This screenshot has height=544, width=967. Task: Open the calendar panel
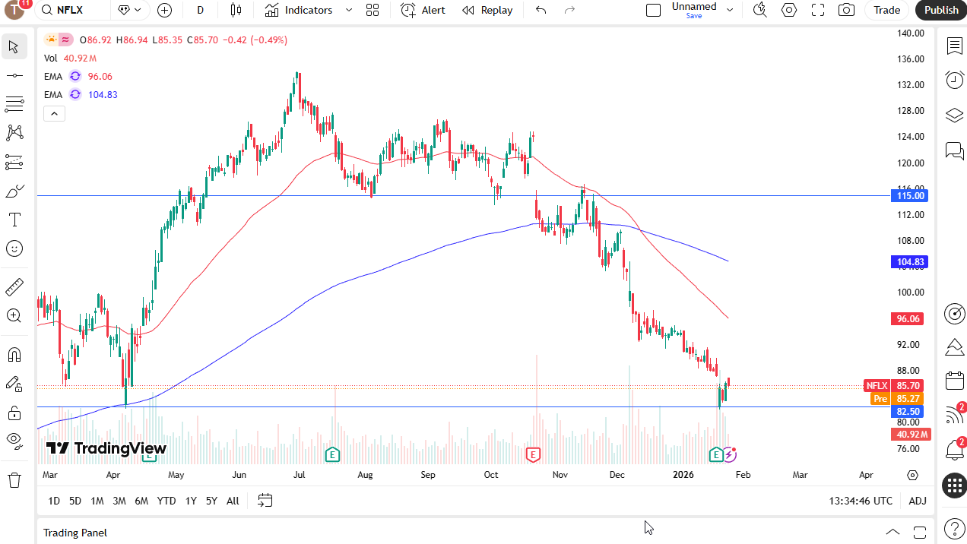[954, 381]
